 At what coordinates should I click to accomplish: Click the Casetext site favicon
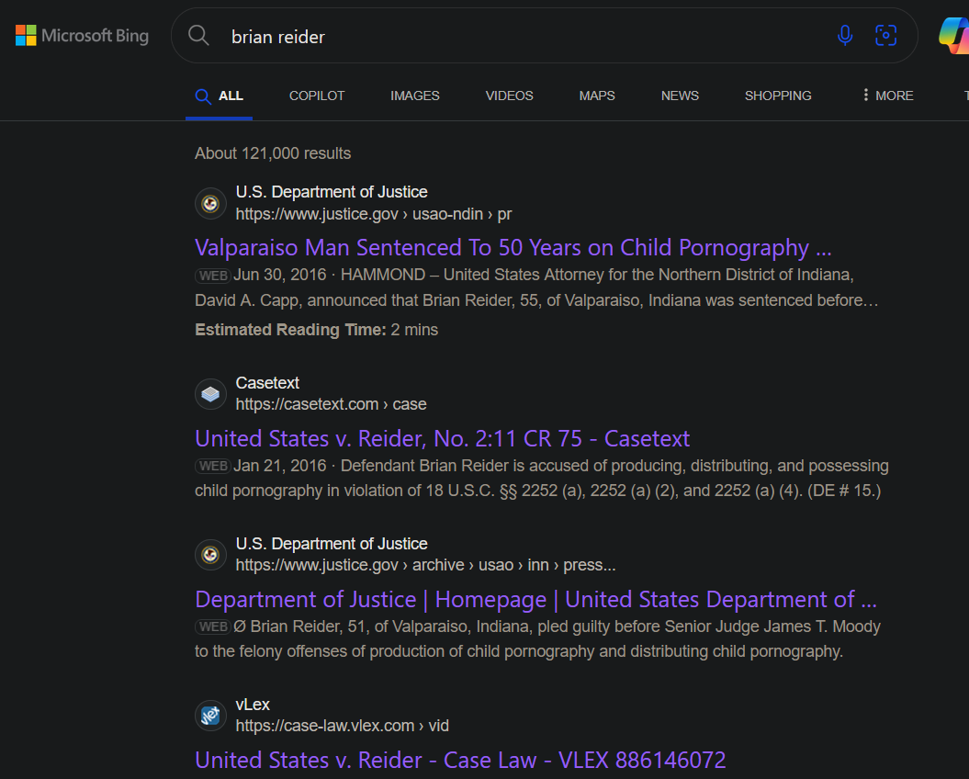point(210,394)
